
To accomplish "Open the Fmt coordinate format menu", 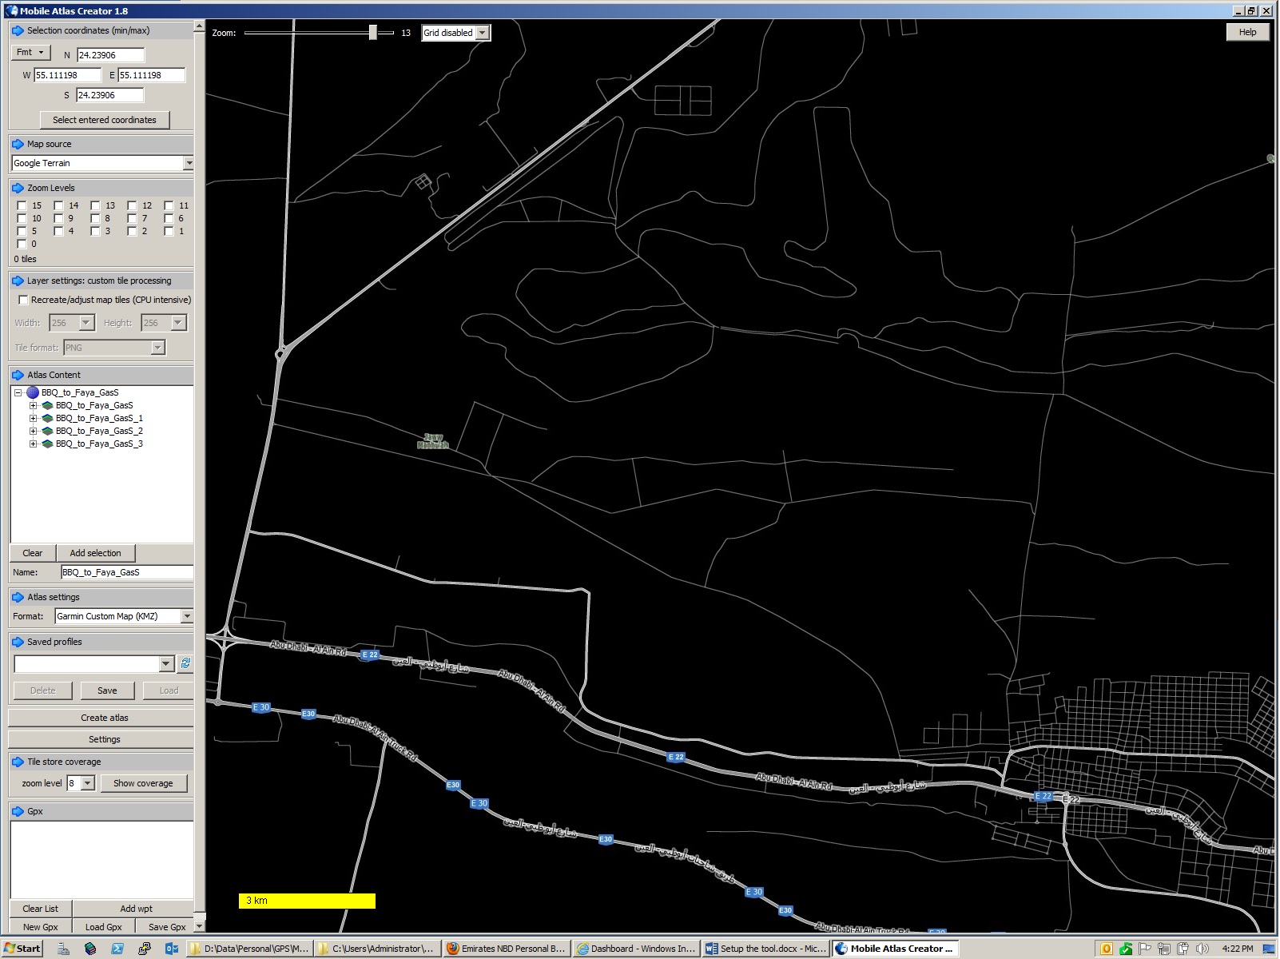I will coord(30,53).
